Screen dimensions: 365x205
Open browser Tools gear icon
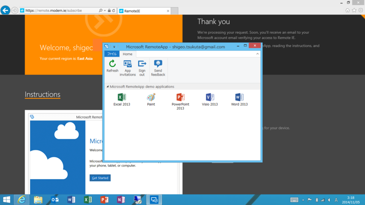click(360, 10)
